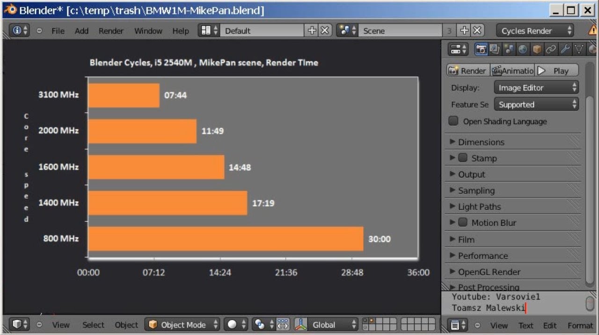This screenshot has height=335, width=599.
Task: Open the File menu
Action: pos(58,31)
